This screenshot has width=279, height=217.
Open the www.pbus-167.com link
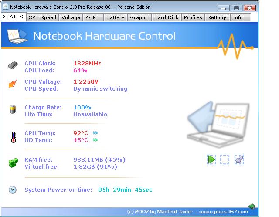click(x=224, y=212)
